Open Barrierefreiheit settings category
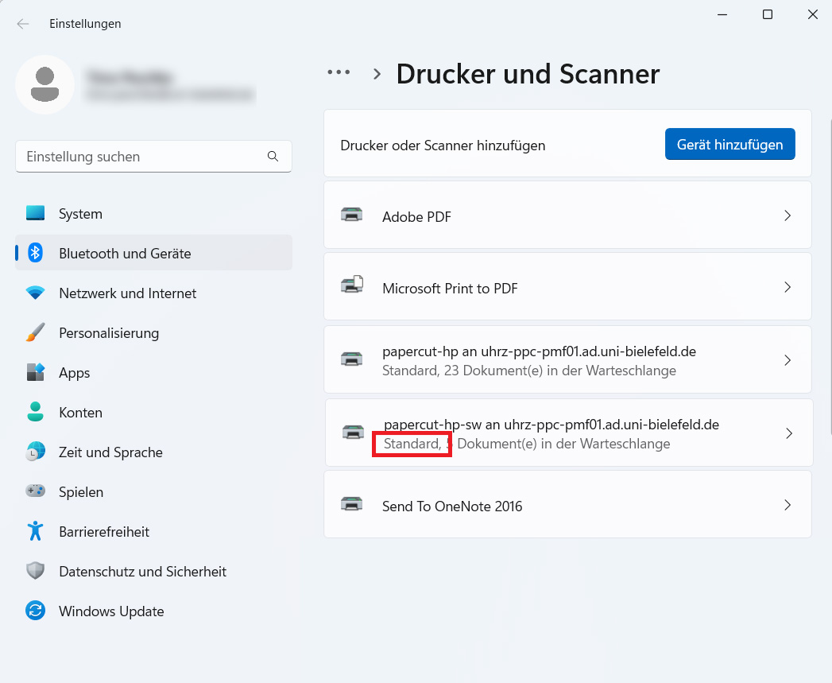This screenshot has height=683, width=832. tap(154, 532)
